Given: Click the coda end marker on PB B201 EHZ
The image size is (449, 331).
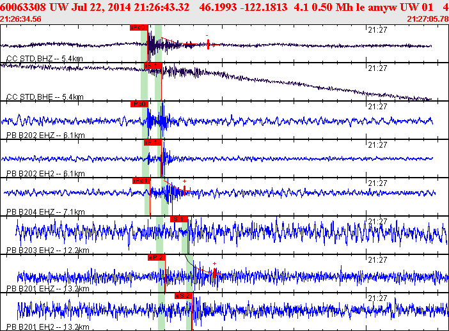Looking at the screenshot, I should pyautogui.click(x=215, y=273).
